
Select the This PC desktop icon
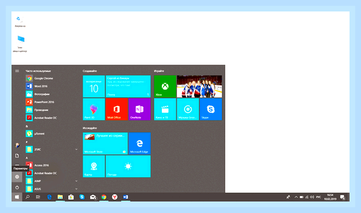point(20,44)
